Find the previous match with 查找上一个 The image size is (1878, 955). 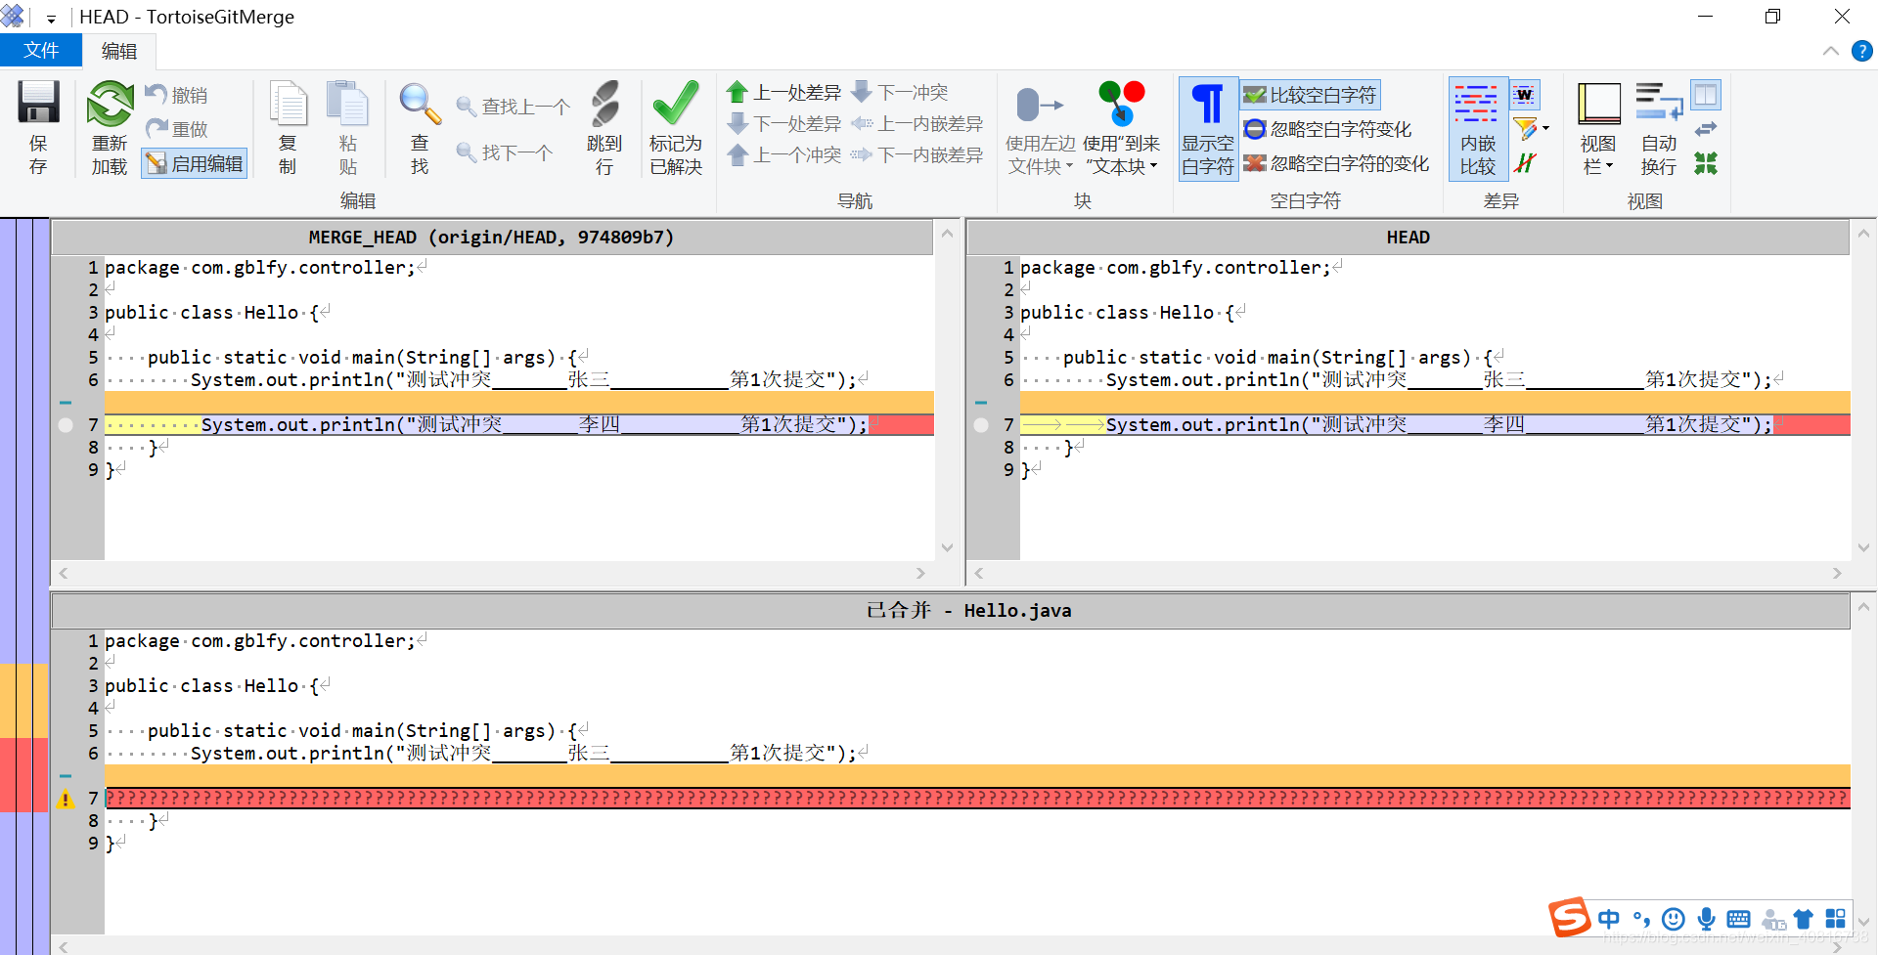[514, 107]
